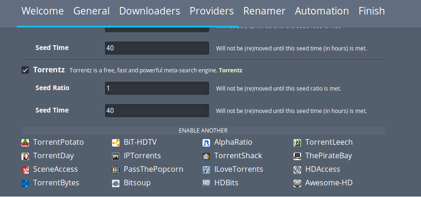This screenshot has width=421, height=197.
Task: Click the ENABLE ANOTHER header bar
Action: (x=203, y=131)
